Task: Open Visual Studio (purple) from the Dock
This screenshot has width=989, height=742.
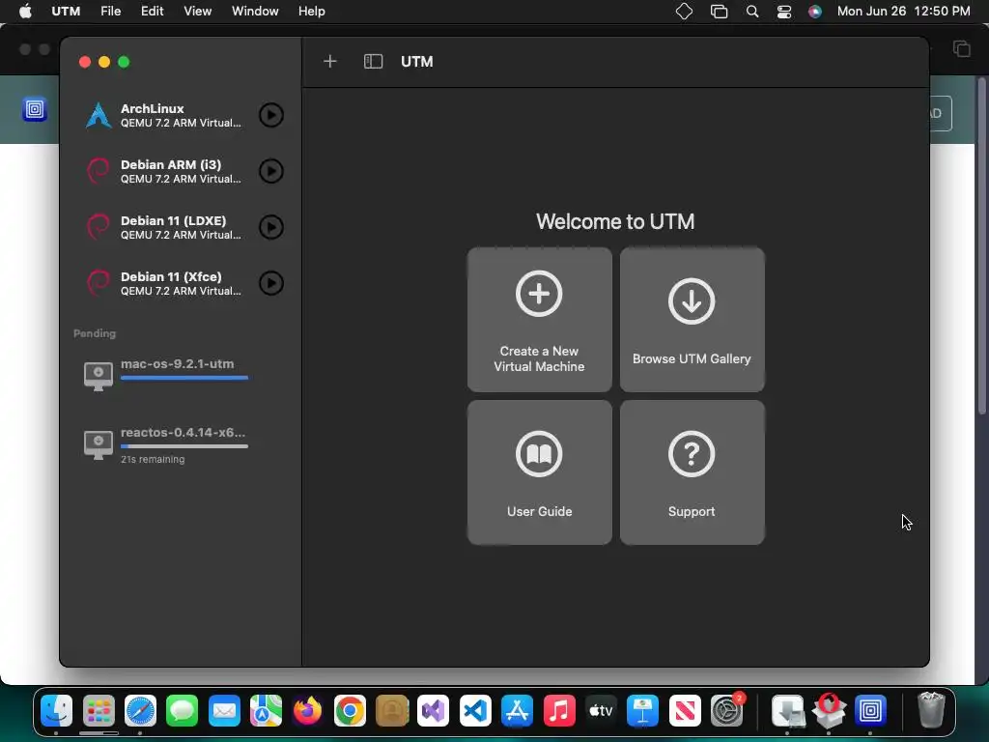Action: click(x=434, y=711)
